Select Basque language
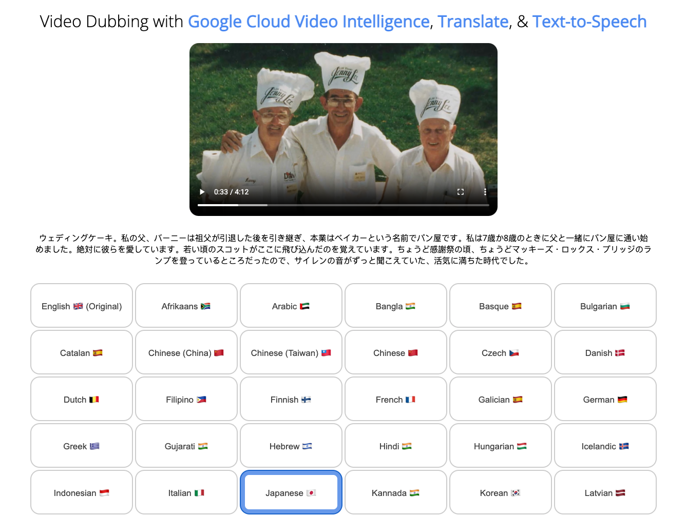Viewport: 686px width, 516px height. pyautogui.click(x=501, y=306)
